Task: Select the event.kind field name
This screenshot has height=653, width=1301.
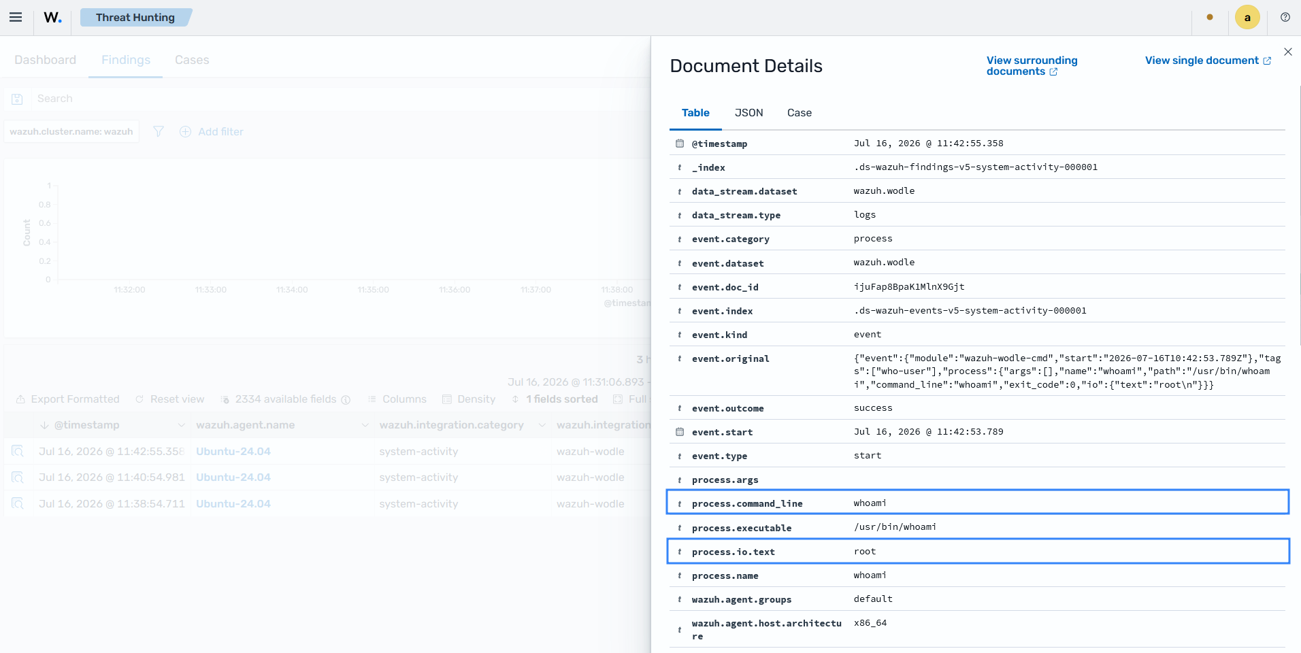Action: [719, 335]
